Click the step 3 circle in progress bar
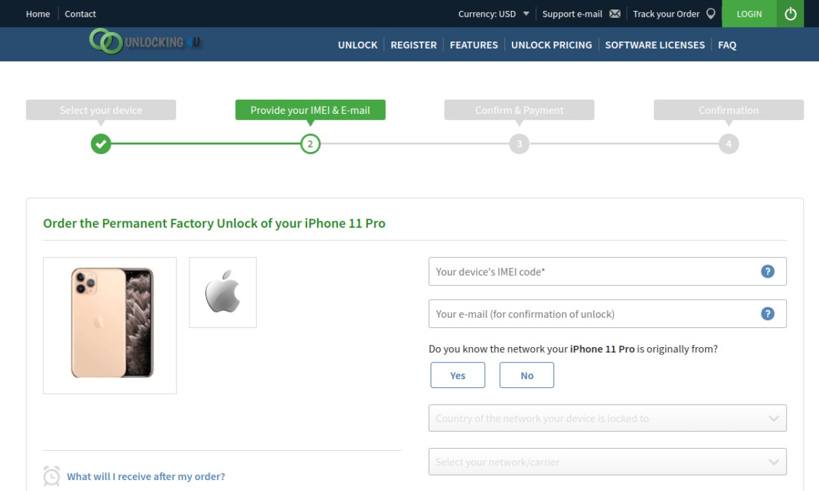The width and height of the screenshot is (819, 491). coord(519,144)
